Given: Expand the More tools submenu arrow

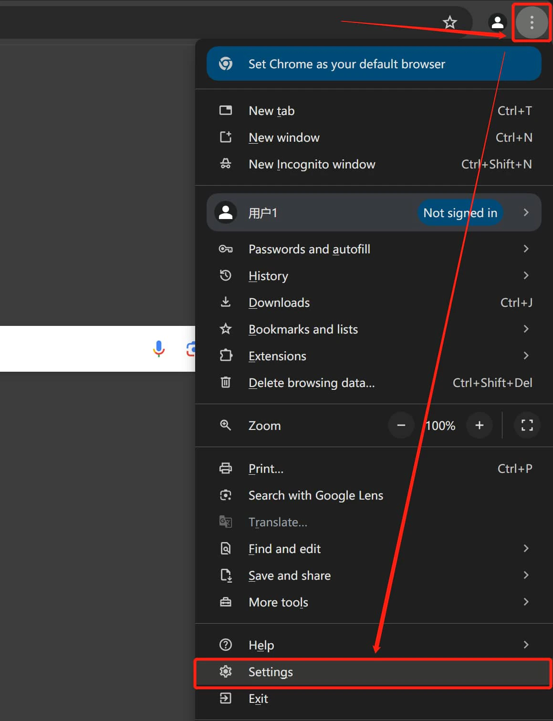Looking at the screenshot, I should pos(526,602).
